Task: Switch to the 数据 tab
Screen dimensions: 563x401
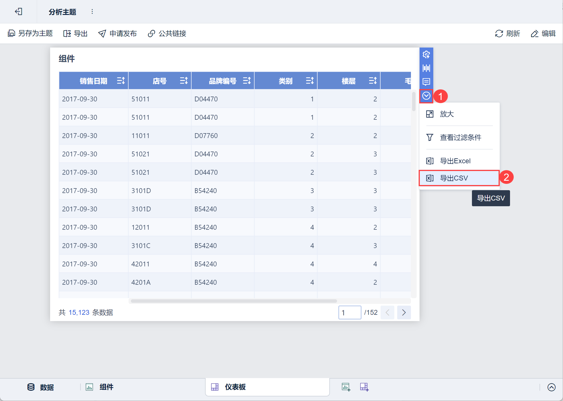Action: point(41,387)
